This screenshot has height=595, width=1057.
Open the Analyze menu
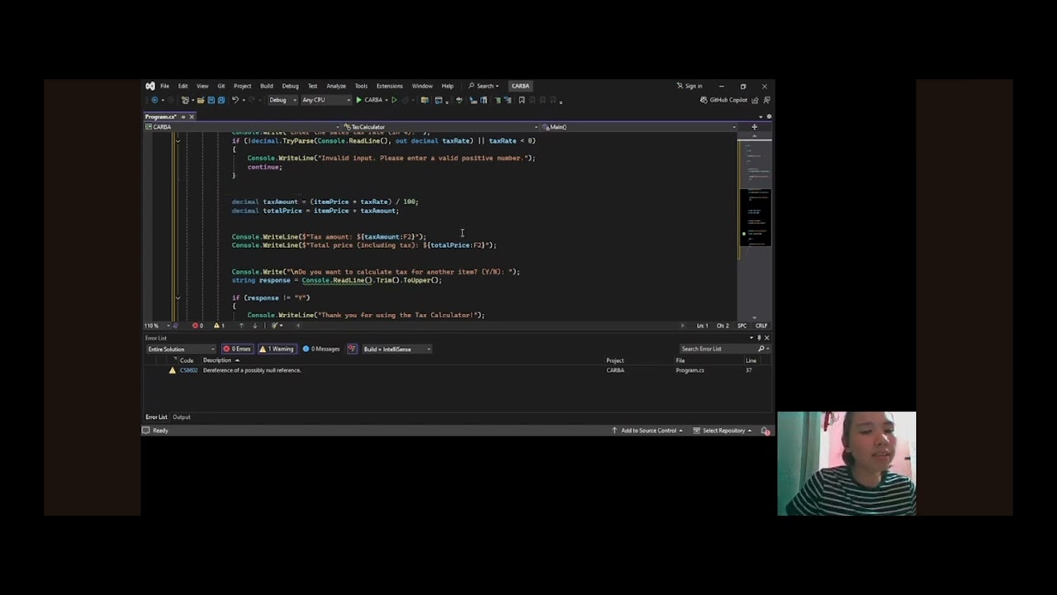(335, 86)
